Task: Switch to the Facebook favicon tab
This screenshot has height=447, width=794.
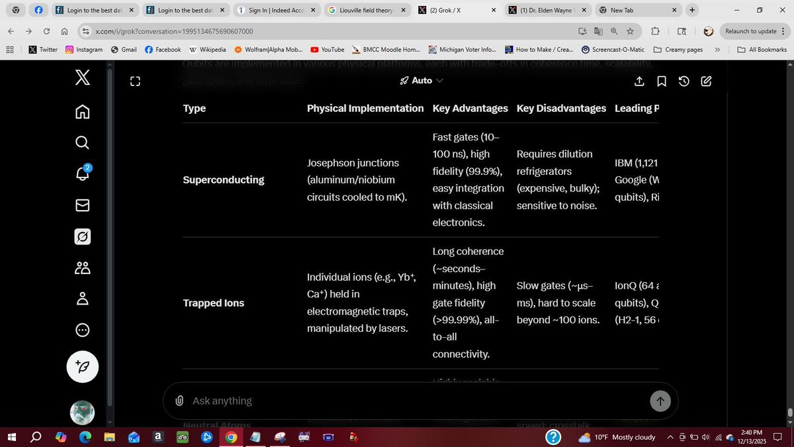Action: (x=38, y=11)
